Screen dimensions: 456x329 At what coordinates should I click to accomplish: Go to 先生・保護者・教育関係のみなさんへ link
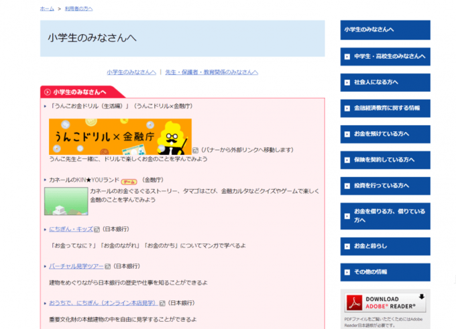click(x=211, y=72)
